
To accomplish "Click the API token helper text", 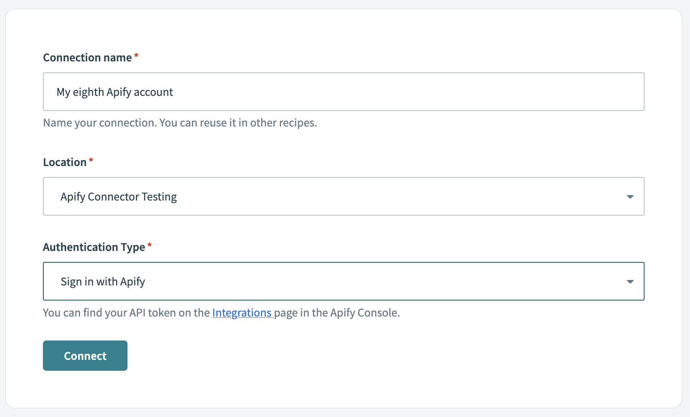I will pyautogui.click(x=221, y=313).
